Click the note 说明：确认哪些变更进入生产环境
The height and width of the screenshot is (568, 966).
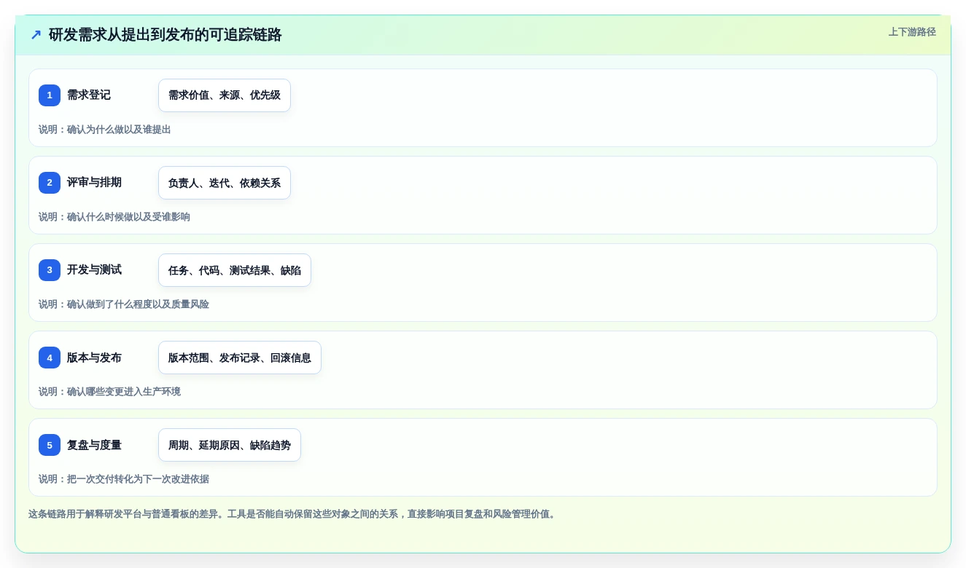pyautogui.click(x=110, y=392)
